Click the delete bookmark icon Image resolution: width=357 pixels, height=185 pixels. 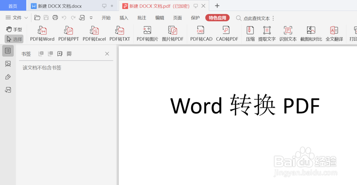click(x=69, y=54)
